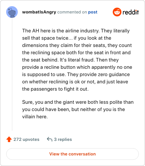The height and width of the screenshot is (166, 145).
Task: Click the reddit wordmark text
Action: (130, 12)
